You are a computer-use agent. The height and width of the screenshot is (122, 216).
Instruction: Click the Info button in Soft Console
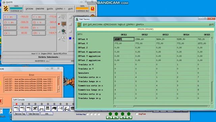[47, 114]
